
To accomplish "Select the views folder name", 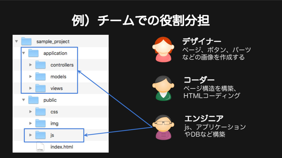I will (x=56, y=88).
